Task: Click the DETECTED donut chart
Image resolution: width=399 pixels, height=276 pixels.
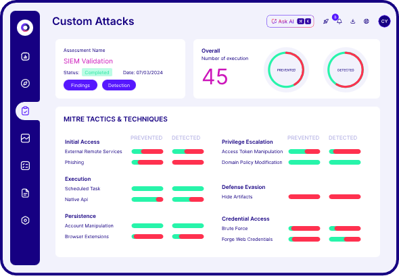Action: click(x=346, y=70)
